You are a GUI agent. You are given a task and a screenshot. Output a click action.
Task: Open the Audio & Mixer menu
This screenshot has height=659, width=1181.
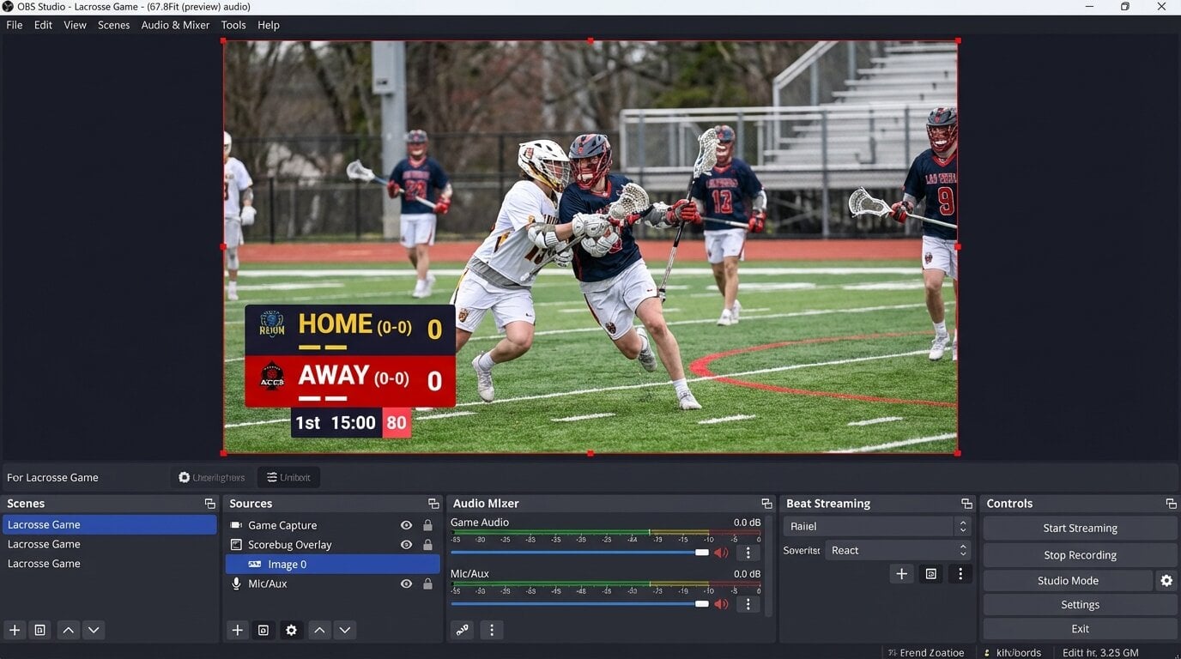click(175, 25)
